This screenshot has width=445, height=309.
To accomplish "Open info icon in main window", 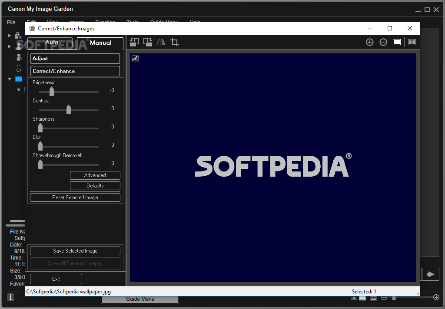I will (x=10, y=297).
